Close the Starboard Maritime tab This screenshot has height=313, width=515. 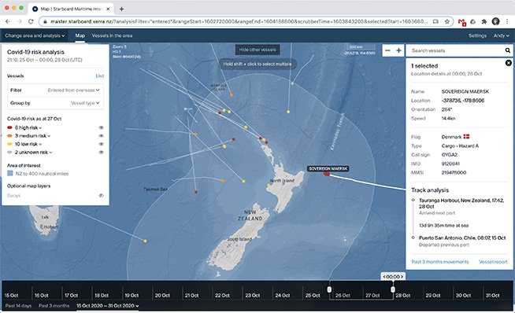108,9
